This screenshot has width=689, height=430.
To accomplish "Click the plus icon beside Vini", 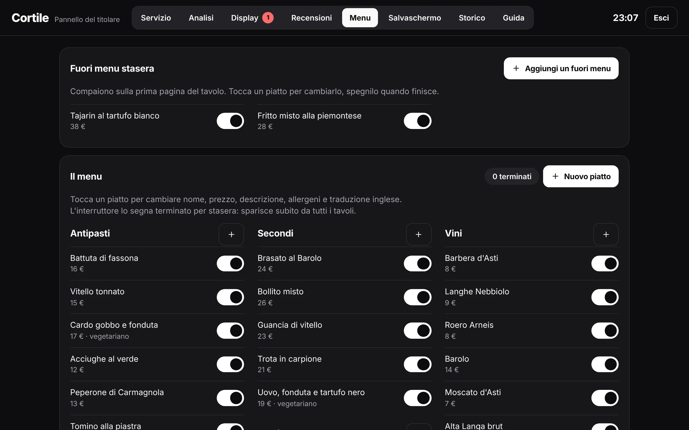I will pyautogui.click(x=606, y=234).
